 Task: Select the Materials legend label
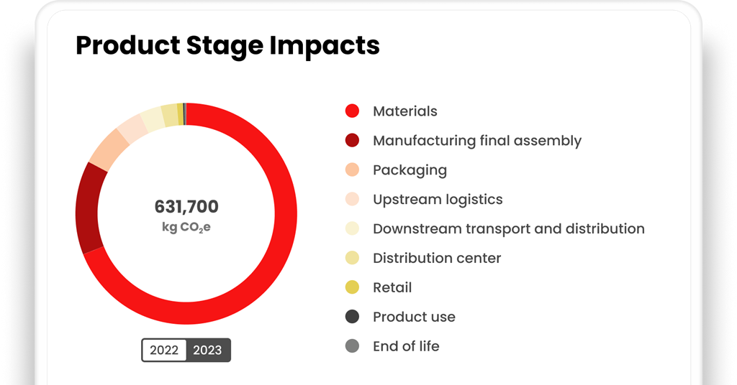[404, 111]
